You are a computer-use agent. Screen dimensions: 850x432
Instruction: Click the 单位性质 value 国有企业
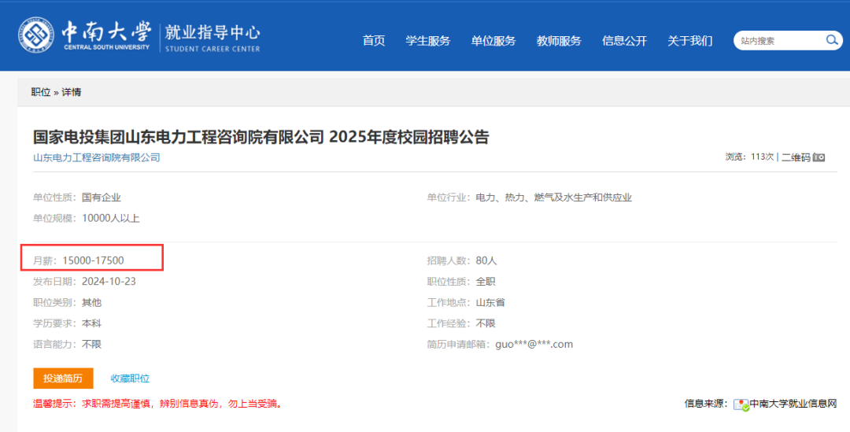[102, 198]
